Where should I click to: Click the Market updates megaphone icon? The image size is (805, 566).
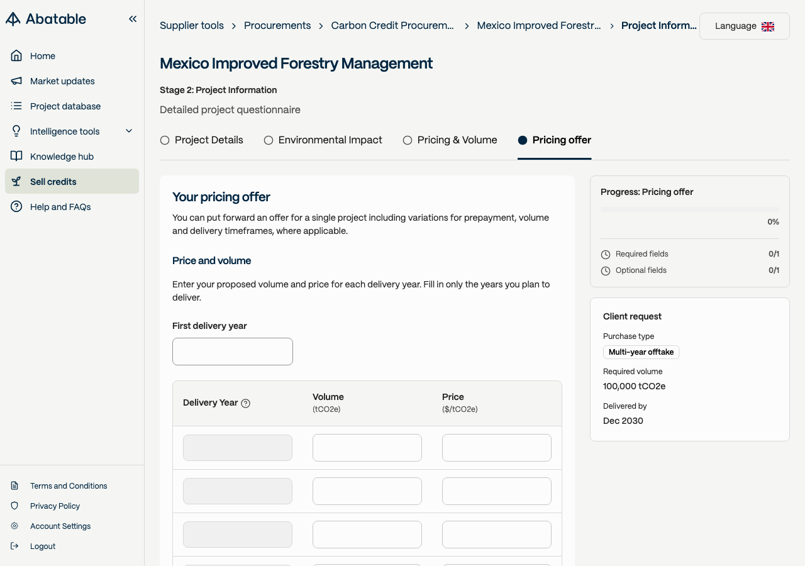click(x=16, y=81)
